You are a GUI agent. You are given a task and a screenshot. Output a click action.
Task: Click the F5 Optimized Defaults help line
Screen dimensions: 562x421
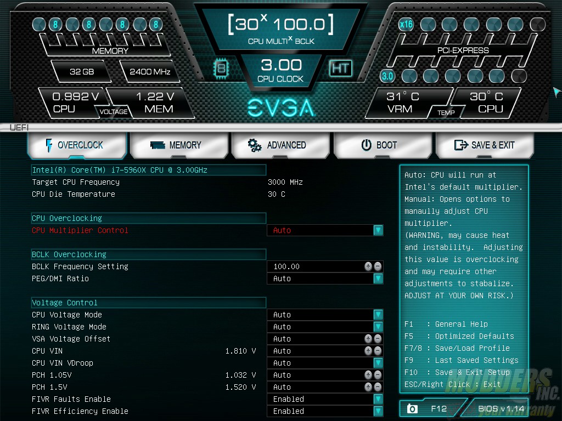[x=459, y=336]
